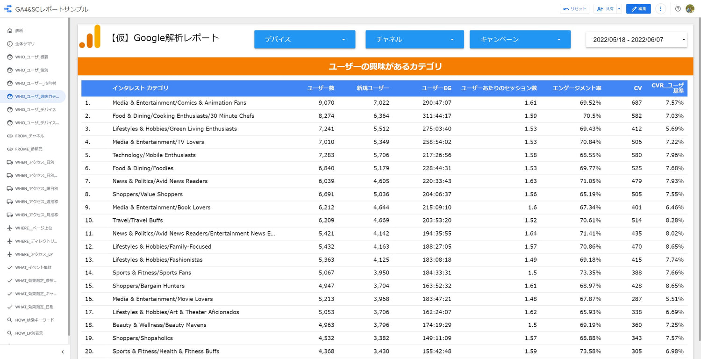
Task: Open the FROM_チャネル page
Action: (29, 136)
